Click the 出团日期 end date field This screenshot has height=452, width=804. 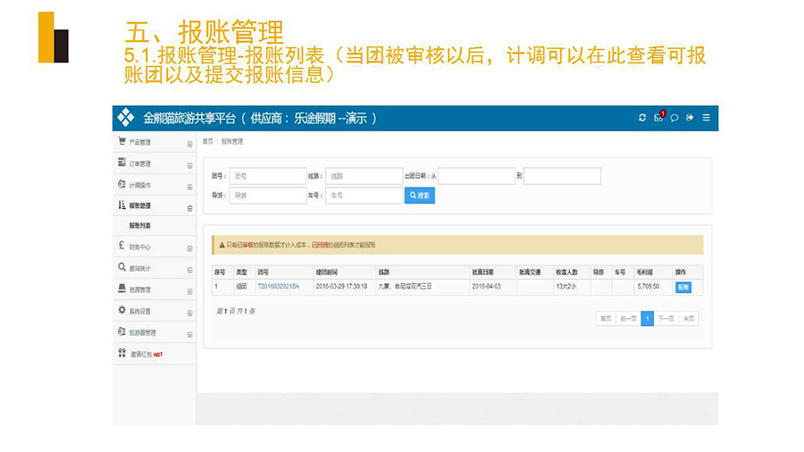click(x=562, y=176)
